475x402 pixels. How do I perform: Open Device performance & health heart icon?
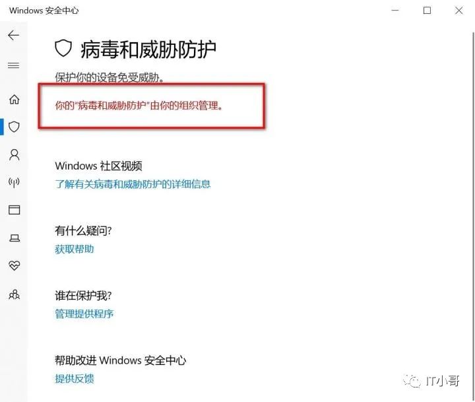[x=15, y=265]
